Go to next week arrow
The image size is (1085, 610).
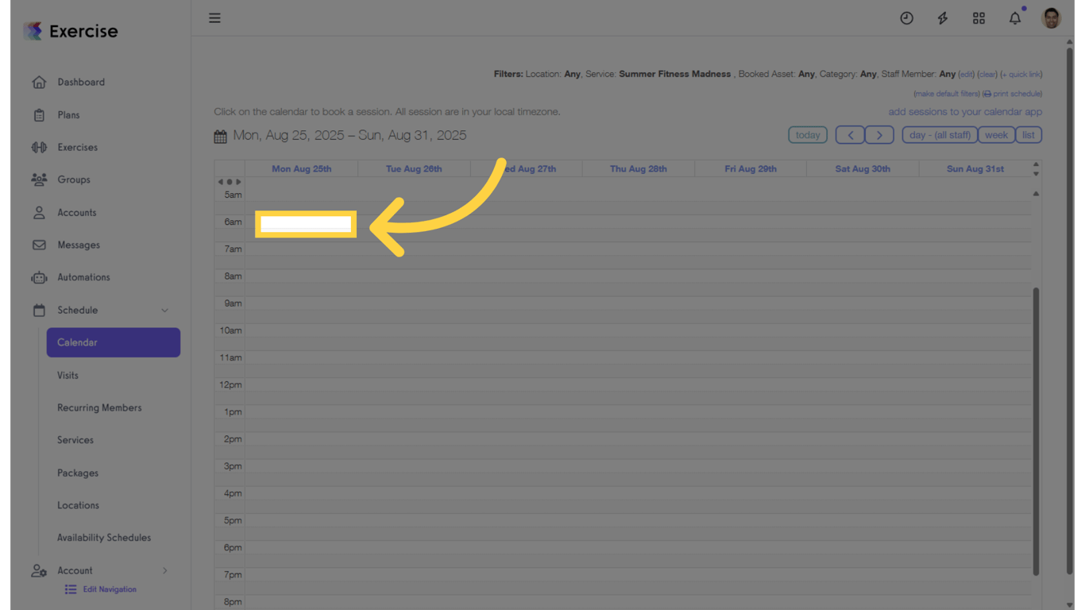[x=879, y=135]
